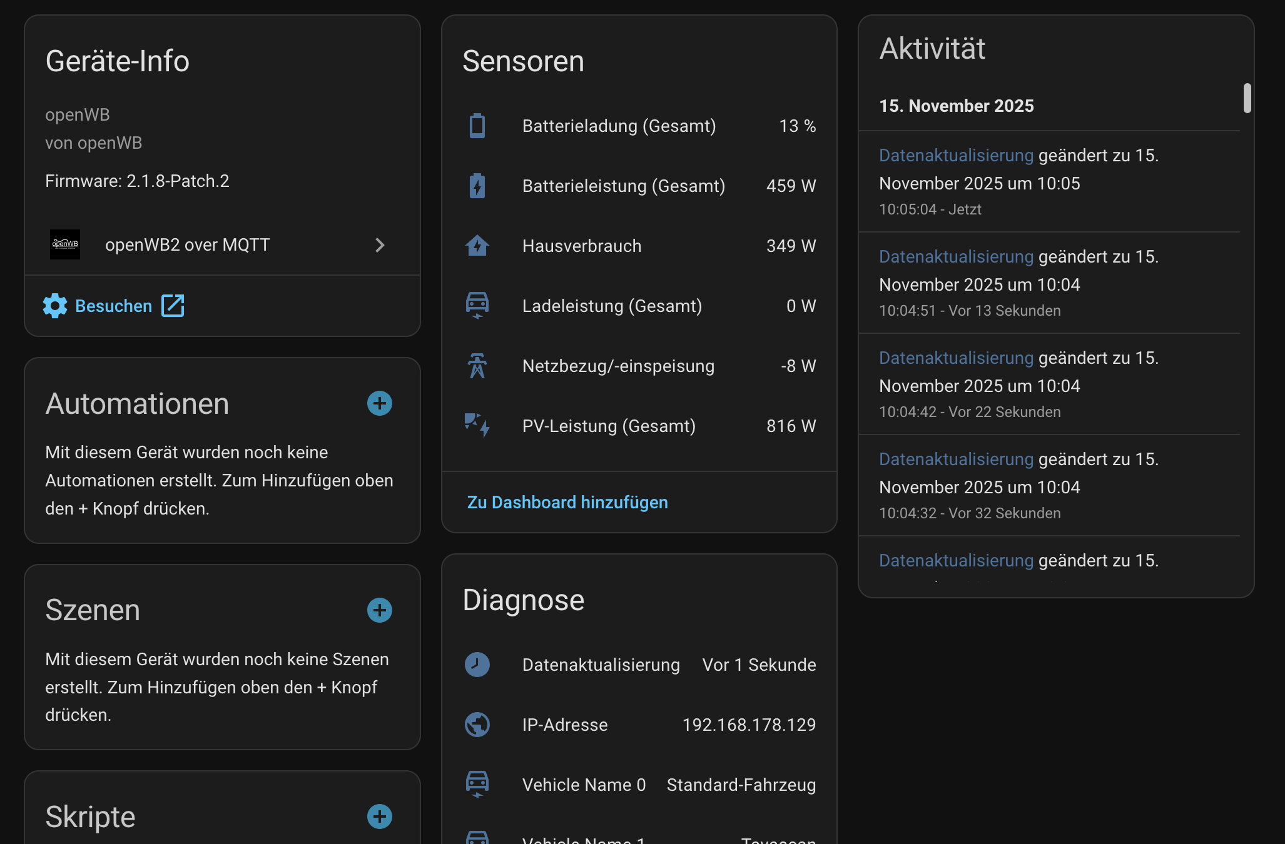Add a new script with plus button
The height and width of the screenshot is (844, 1285).
[379, 816]
